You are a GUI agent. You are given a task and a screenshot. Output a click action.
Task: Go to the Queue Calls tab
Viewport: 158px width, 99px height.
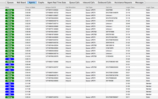click(74, 2)
